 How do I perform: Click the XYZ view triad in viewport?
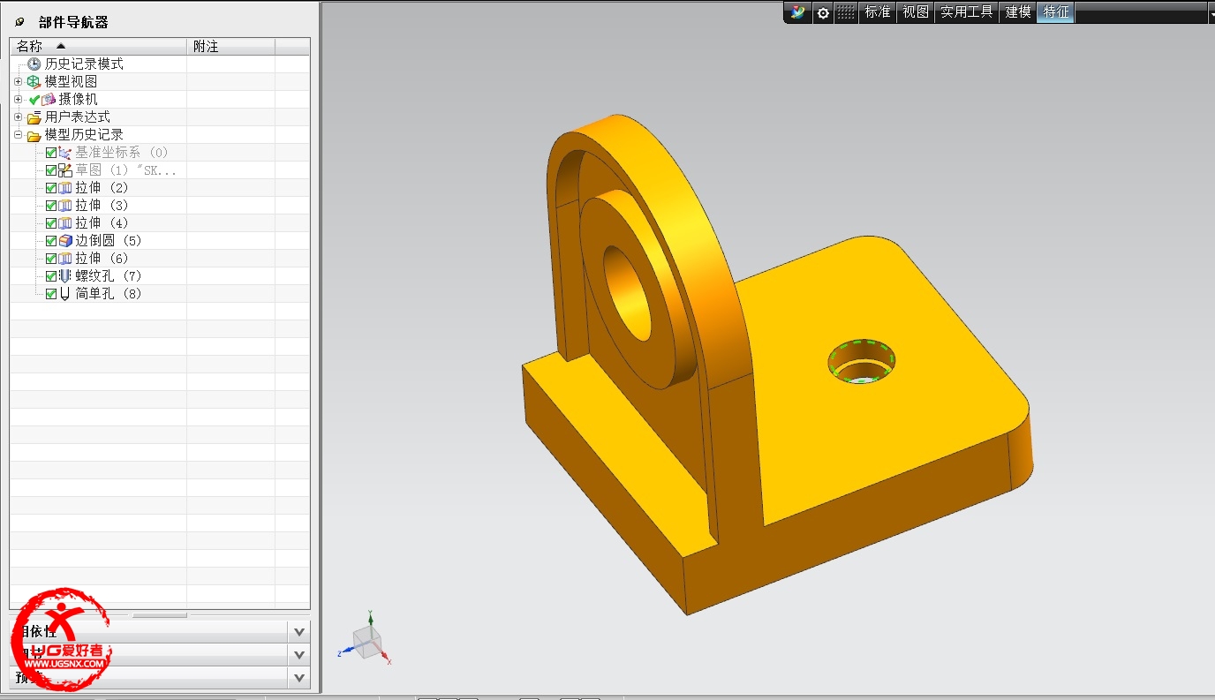366,640
